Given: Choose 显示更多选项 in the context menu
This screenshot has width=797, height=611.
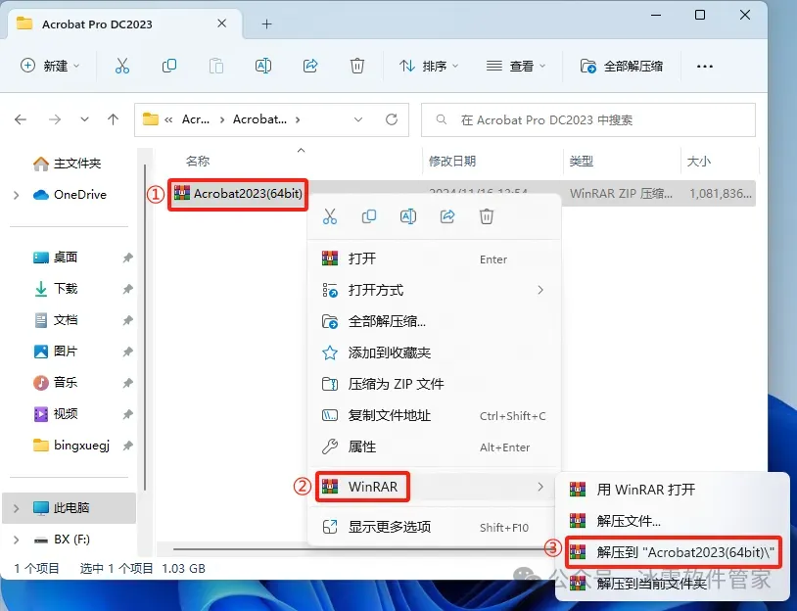Looking at the screenshot, I should pyautogui.click(x=434, y=527).
